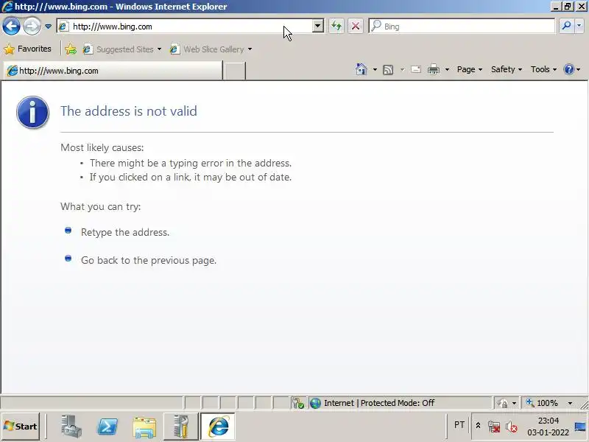The height and width of the screenshot is (442, 589).
Task: Click the Refresh page icon
Action: (x=336, y=27)
